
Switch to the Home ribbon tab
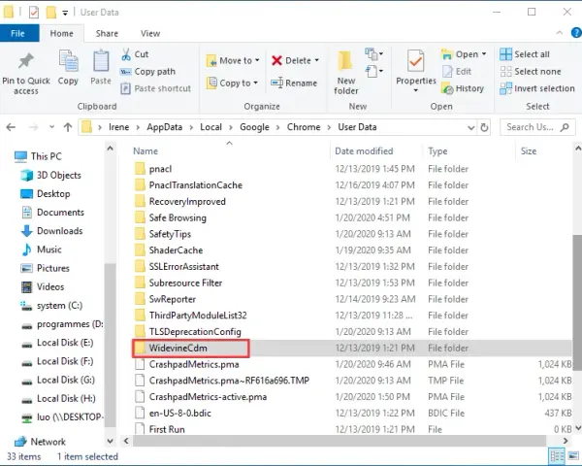click(62, 33)
